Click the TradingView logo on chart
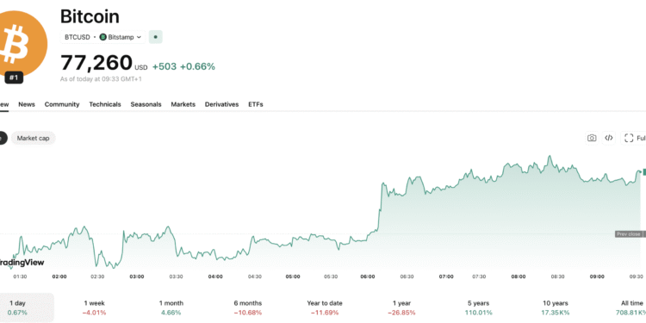Screen dimensions: 646x323 [22, 263]
